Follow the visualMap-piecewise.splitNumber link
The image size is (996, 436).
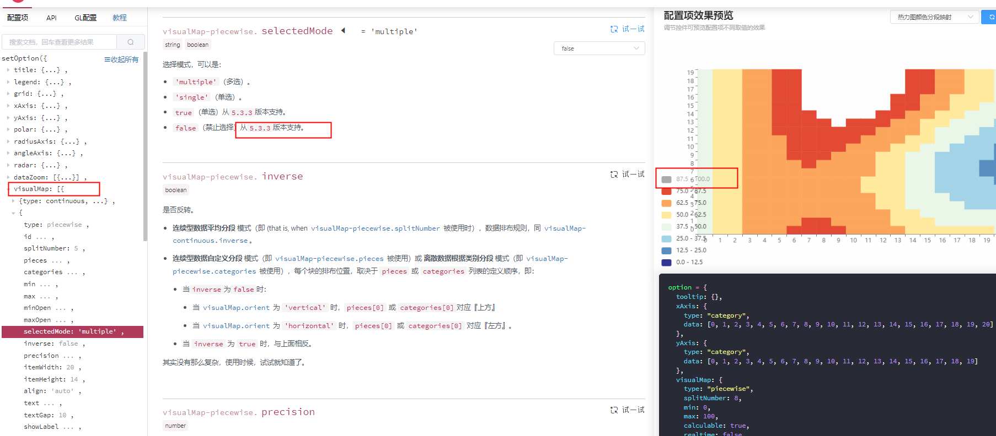pyautogui.click(x=376, y=228)
